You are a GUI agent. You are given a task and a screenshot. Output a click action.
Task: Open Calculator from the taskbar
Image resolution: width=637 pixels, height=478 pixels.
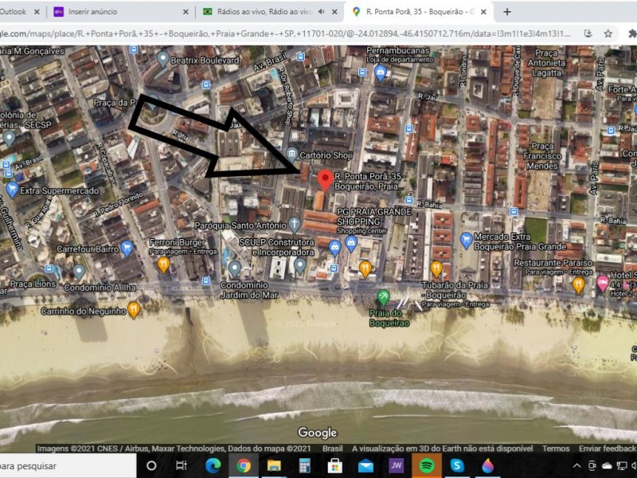(x=304, y=466)
